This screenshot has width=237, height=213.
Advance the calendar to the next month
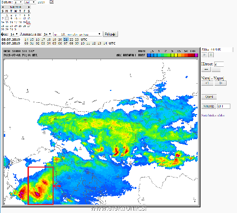point(29,7)
